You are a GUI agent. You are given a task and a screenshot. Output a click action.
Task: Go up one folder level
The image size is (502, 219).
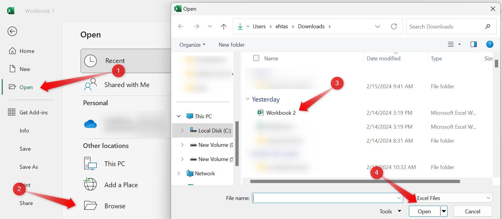pos(224,26)
